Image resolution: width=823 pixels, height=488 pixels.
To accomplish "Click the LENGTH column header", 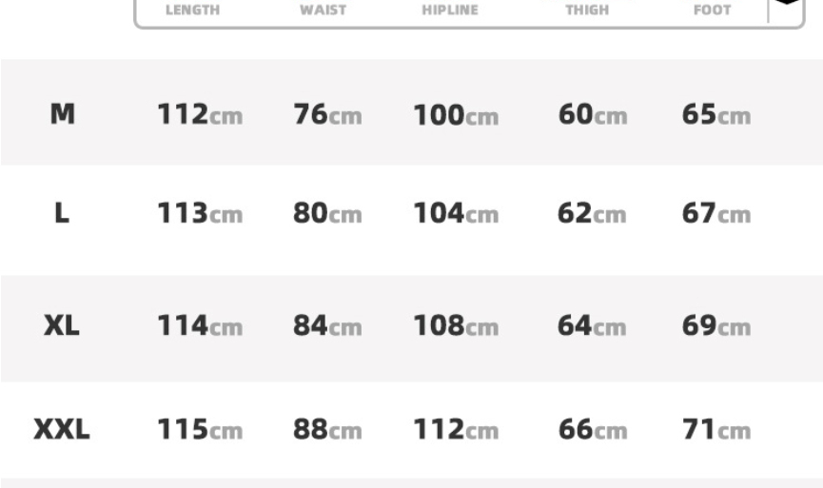I will coord(192,10).
